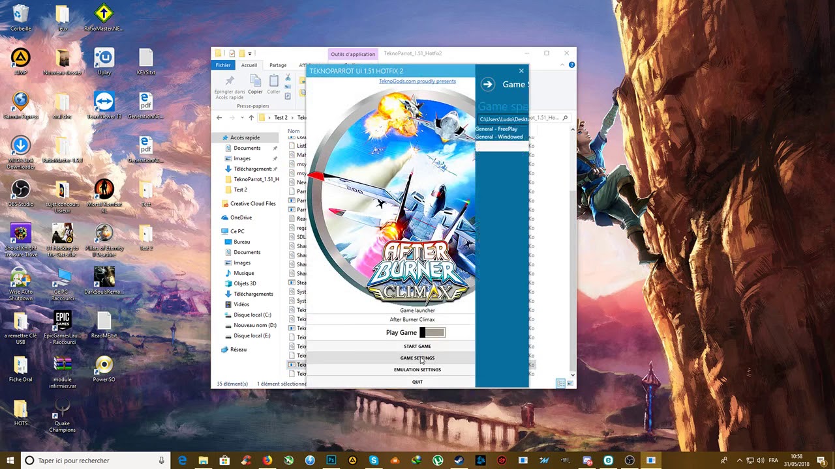Open the Mortal Kombat XL desktop icon
The height and width of the screenshot is (469, 835).
click(x=104, y=196)
